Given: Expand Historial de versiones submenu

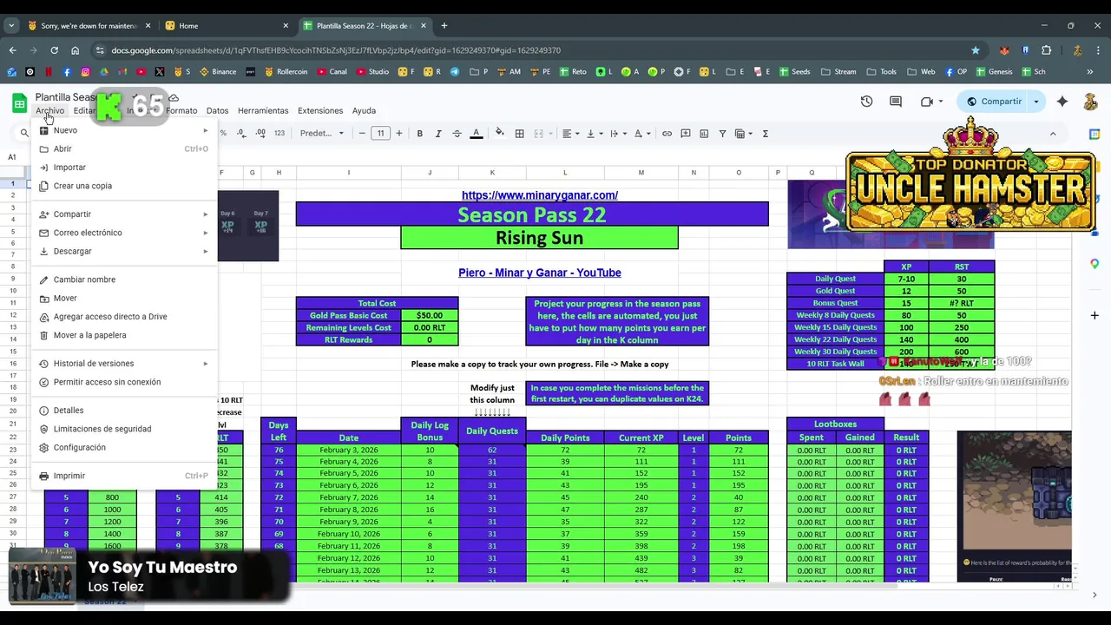Looking at the screenshot, I should (124, 364).
